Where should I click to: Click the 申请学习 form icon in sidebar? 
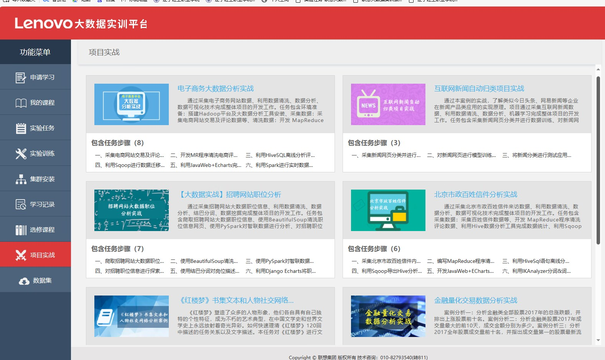(x=21, y=78)
